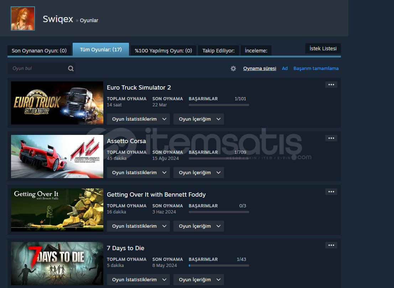
Task: Open 7 Days to Die more options menu
Action: [331, 245]
